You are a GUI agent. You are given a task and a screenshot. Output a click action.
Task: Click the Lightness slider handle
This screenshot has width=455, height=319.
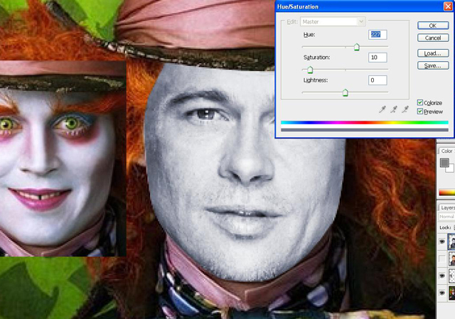345,93
